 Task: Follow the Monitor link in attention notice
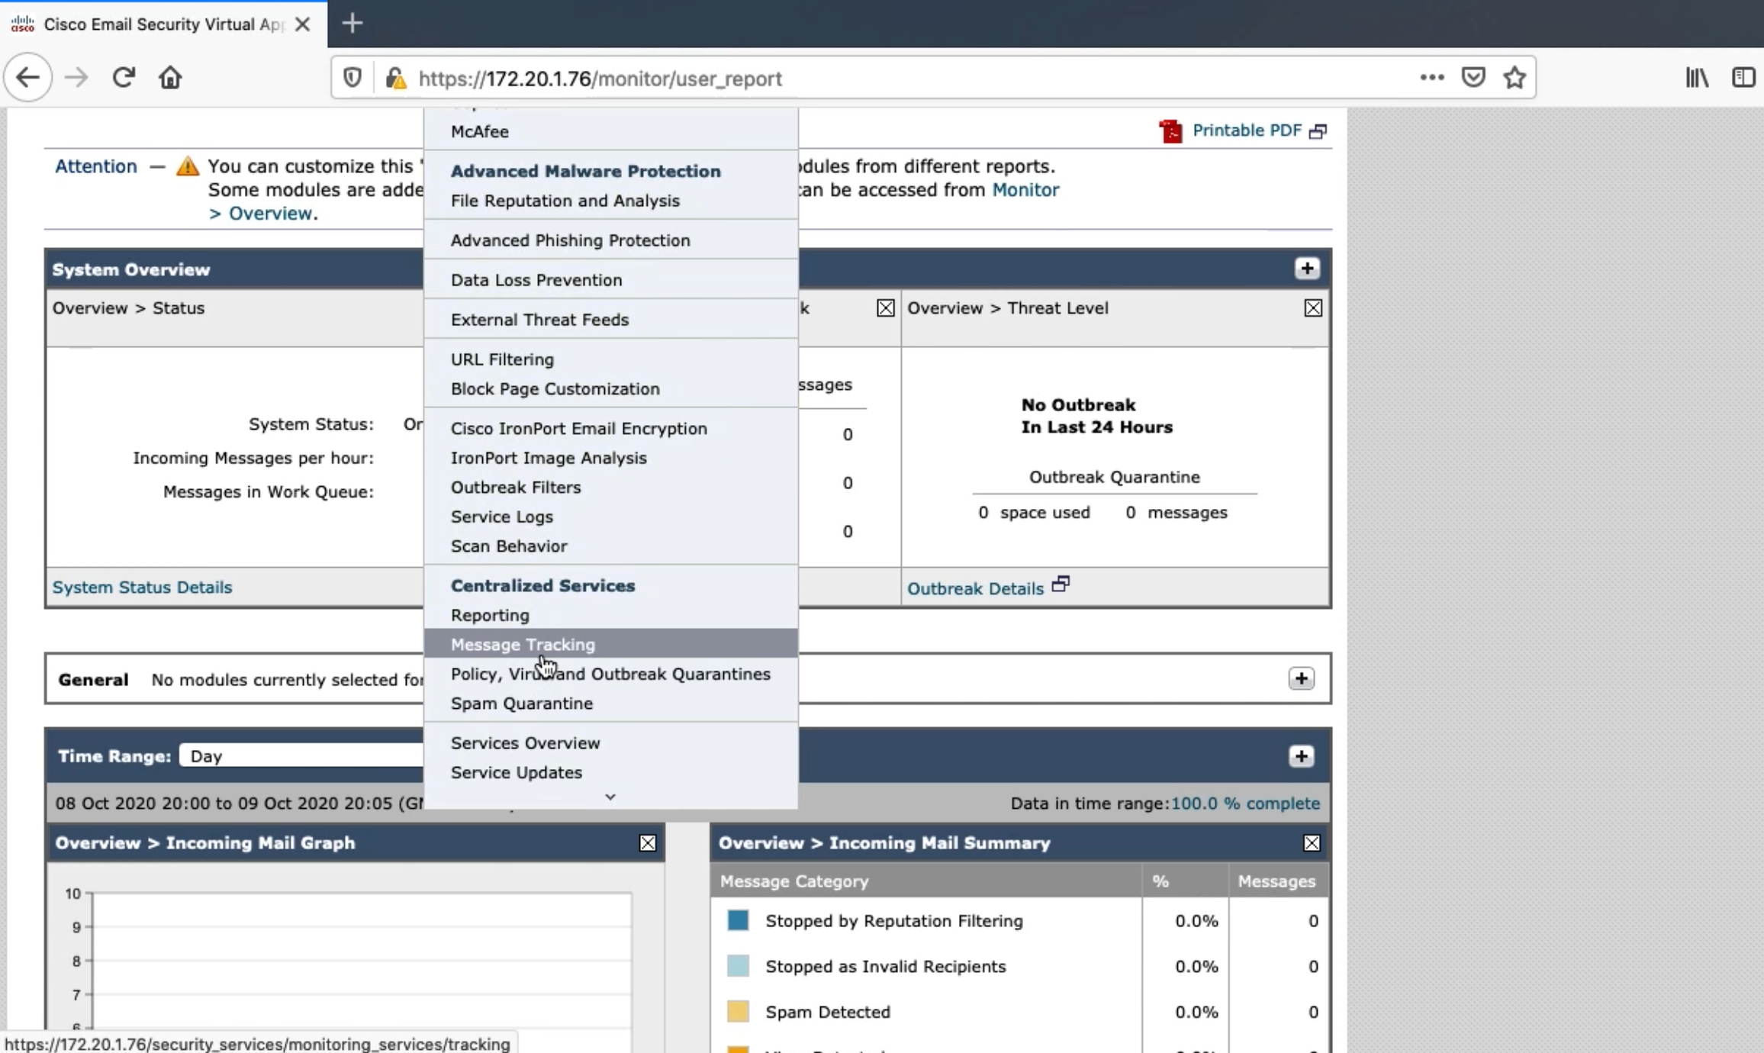pos(1025,190)
